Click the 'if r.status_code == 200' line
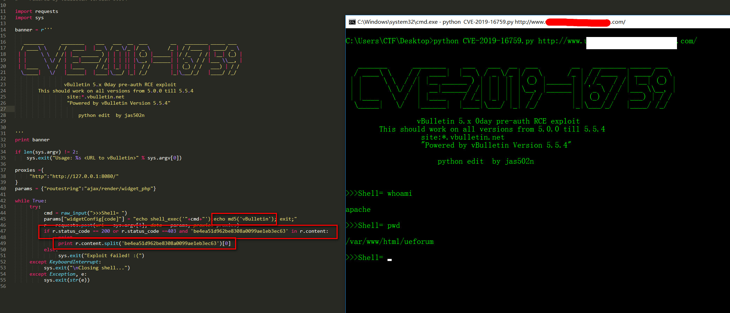The image size is (730, 313). tap(186, 231)
